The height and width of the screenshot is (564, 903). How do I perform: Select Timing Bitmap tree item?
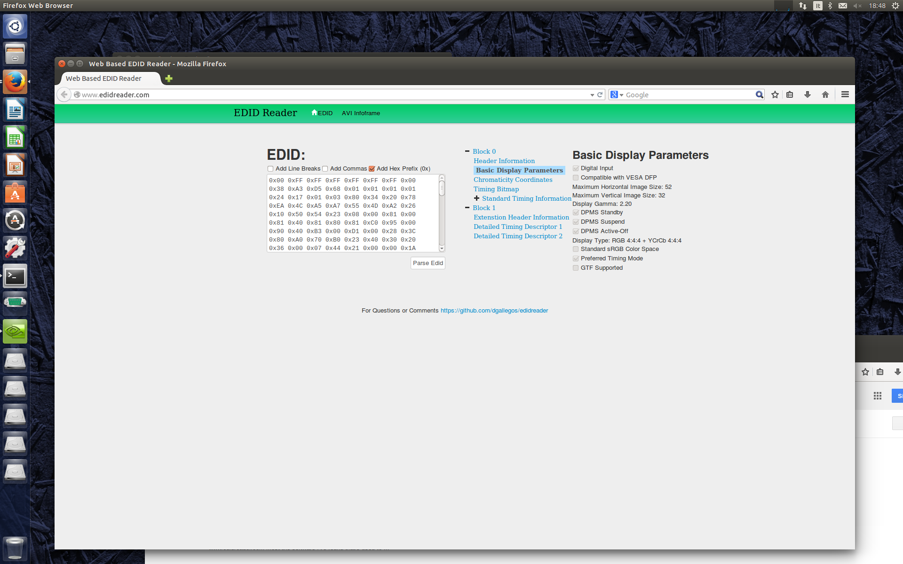(x=496, y=189)
